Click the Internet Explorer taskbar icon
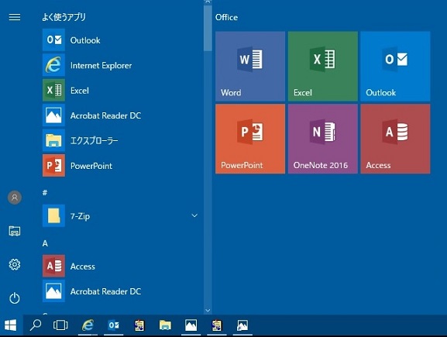Viewport: 447px width, 337px height. [x=88, y=325]
